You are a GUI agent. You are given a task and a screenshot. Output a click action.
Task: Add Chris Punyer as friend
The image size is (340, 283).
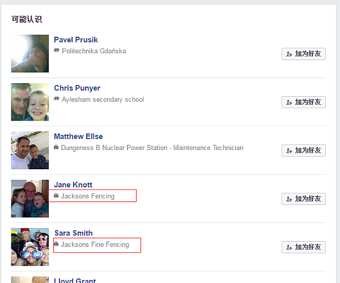[304, 102]
